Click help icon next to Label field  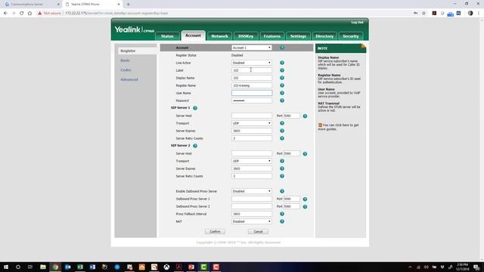[x=282, y=70]
